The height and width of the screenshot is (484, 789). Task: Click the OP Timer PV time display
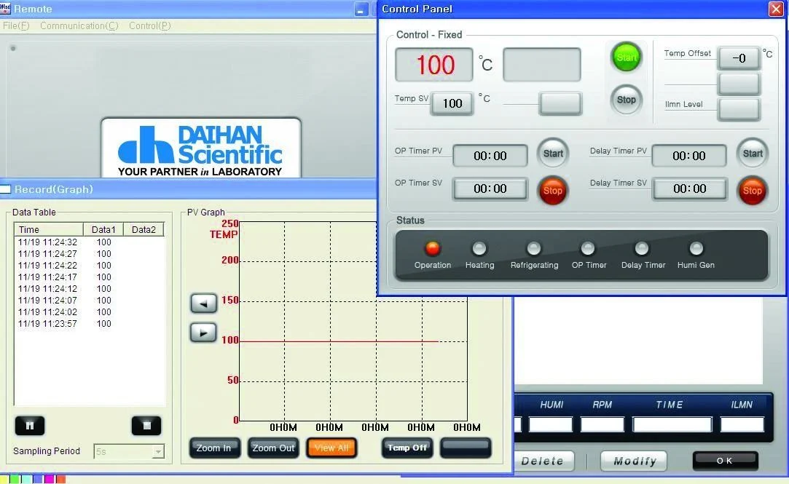tap(490, 156)
